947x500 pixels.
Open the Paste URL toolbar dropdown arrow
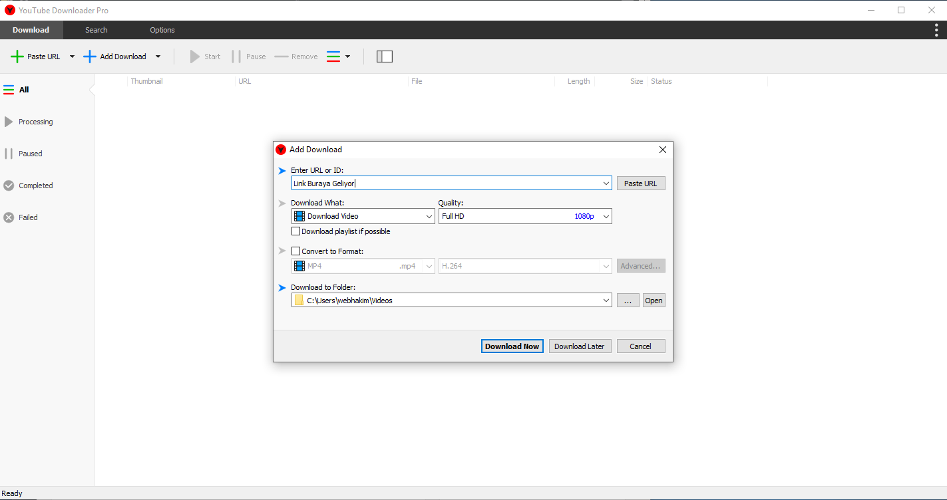[x=72, y=57]
